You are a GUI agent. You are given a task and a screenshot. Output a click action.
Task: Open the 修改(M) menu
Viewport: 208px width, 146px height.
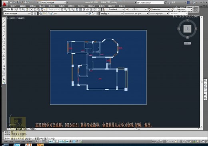(92, 6)
